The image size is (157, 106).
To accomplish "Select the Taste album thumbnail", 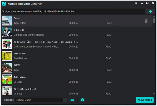I will click(7, 21).
